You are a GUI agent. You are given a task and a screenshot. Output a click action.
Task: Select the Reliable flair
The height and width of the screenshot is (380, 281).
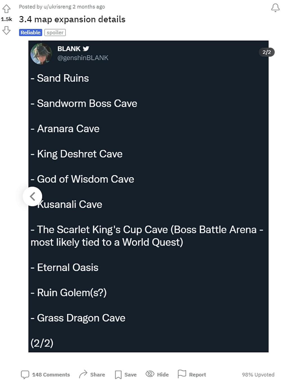click(30, 32)
